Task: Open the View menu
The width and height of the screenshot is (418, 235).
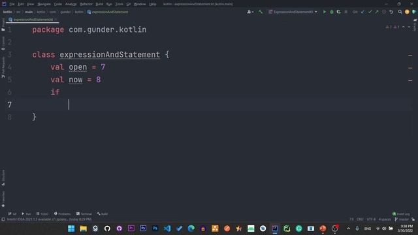Action: click(x=30, y=5)
